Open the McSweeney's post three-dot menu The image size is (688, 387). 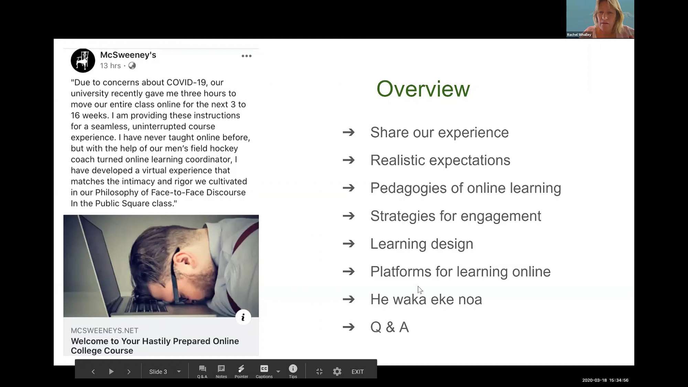coord(246,56)
